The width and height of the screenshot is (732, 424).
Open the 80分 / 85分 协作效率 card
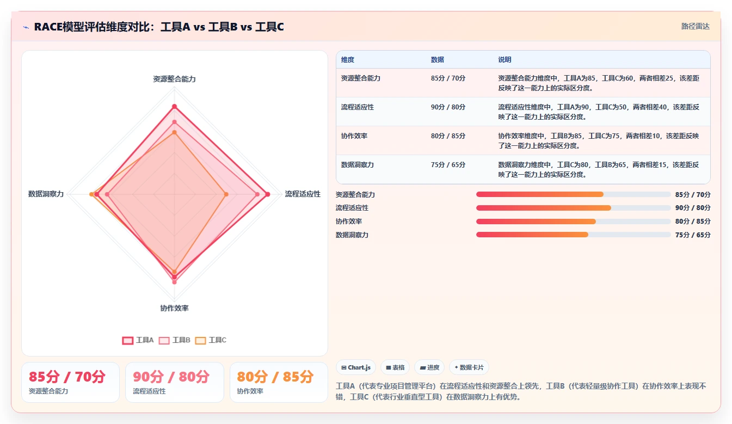279,382
